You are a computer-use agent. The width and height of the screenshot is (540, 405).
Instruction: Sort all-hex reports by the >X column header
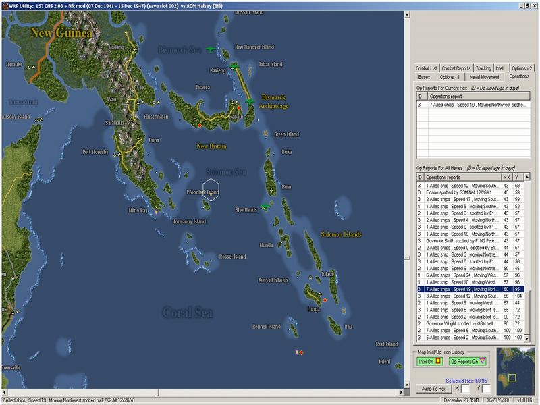[506, 177]
